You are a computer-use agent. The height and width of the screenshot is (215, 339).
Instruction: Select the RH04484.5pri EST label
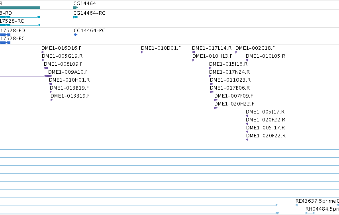coord(322,209)
